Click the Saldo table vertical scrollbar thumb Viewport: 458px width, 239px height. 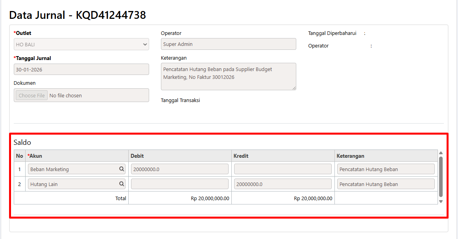click(x=441, y=177)
